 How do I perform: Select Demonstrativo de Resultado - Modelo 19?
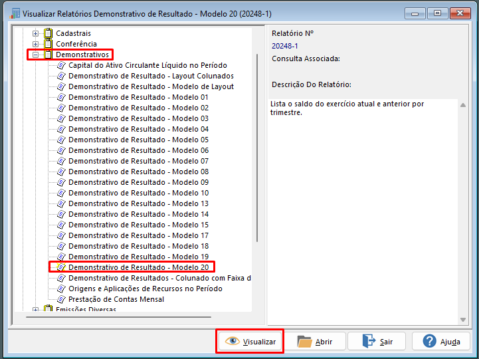pos(138,257)
